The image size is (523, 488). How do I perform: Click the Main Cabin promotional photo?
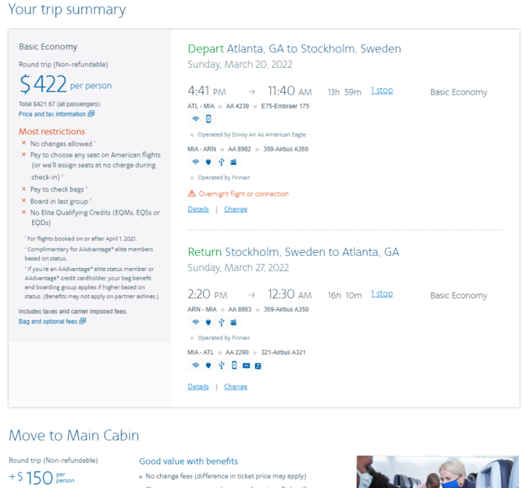(x=438, y=472)
